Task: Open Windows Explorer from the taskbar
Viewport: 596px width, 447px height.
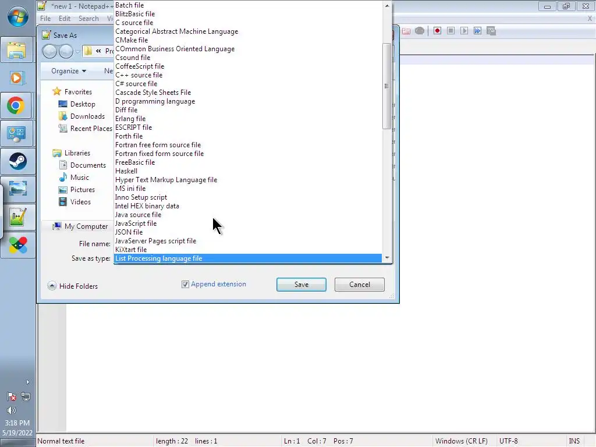Action: (x=16, y=50)
